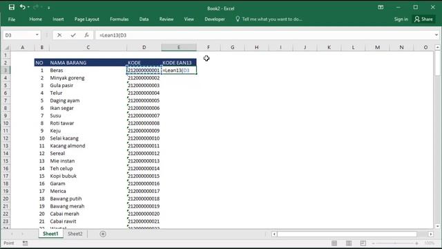Click the Select All corner triangle
Image resolution: width=442 pixels, height=249 pixels.
[6, 48]
